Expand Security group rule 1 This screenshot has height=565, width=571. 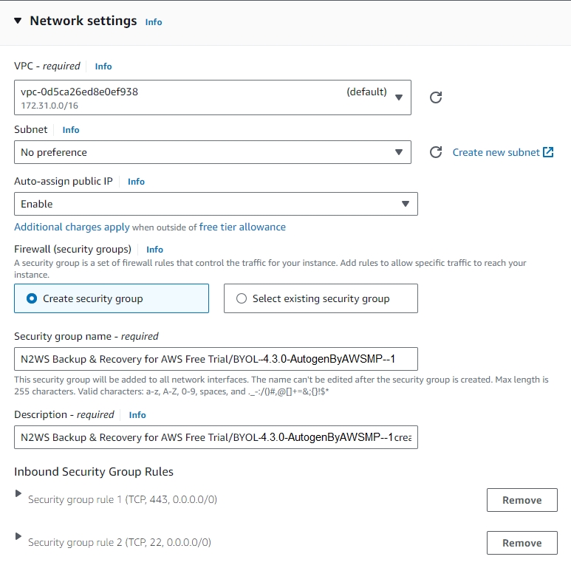[18, 494]
